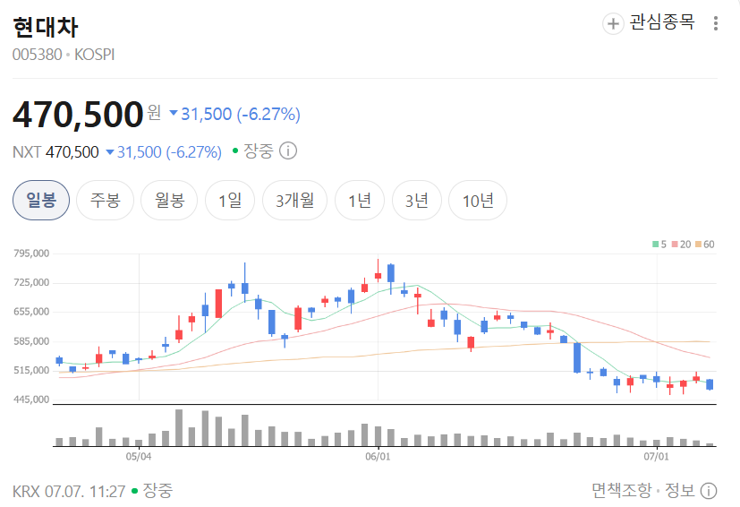Open the 면책조항 disclaimer link
740x507 pixels.
(x=622, y=491)
